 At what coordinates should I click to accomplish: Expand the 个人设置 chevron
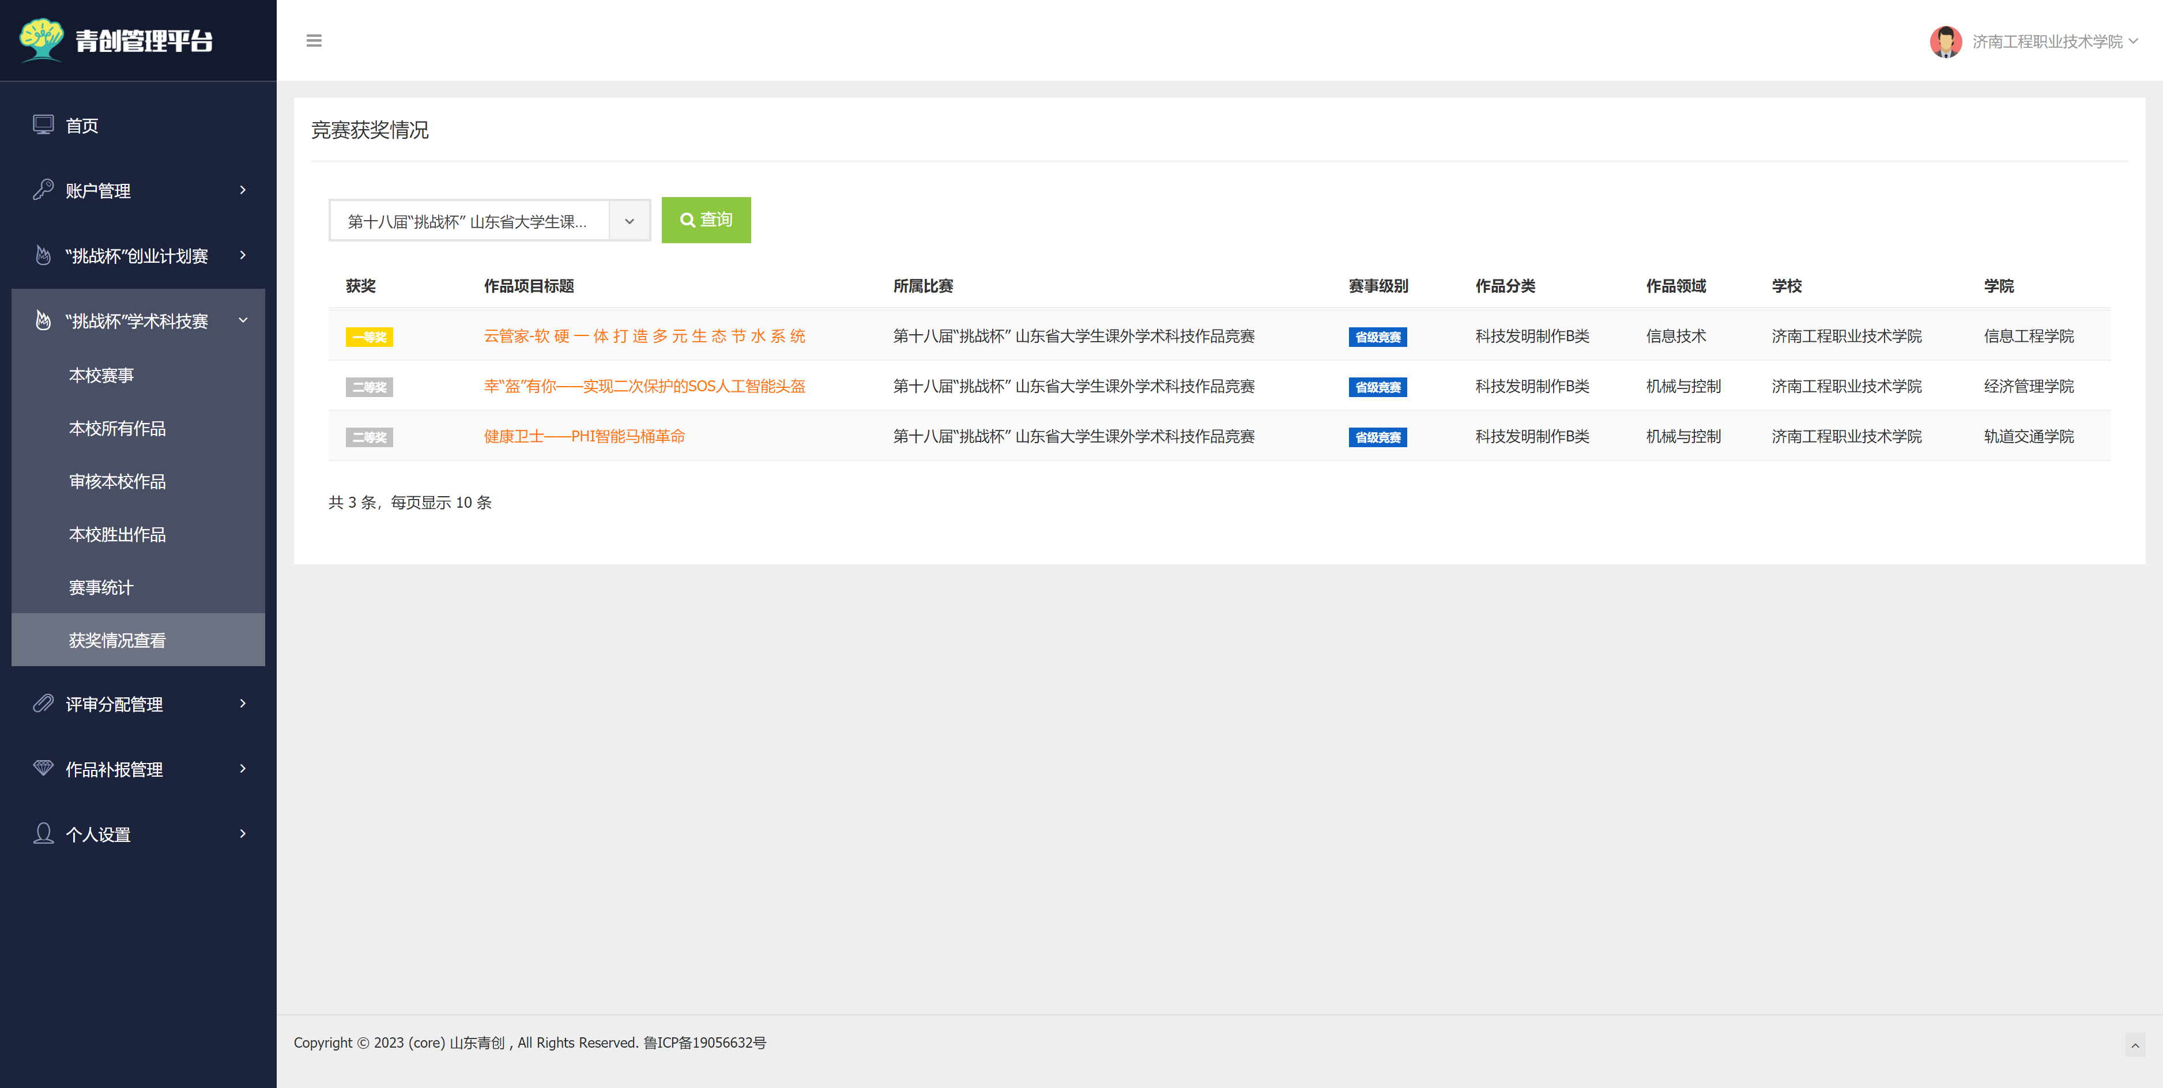[243, 834]
